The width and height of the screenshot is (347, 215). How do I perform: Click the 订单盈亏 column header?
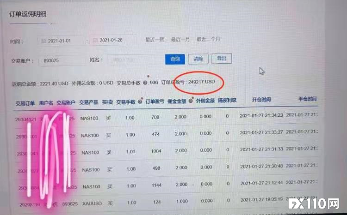click(x=155, y=102)
